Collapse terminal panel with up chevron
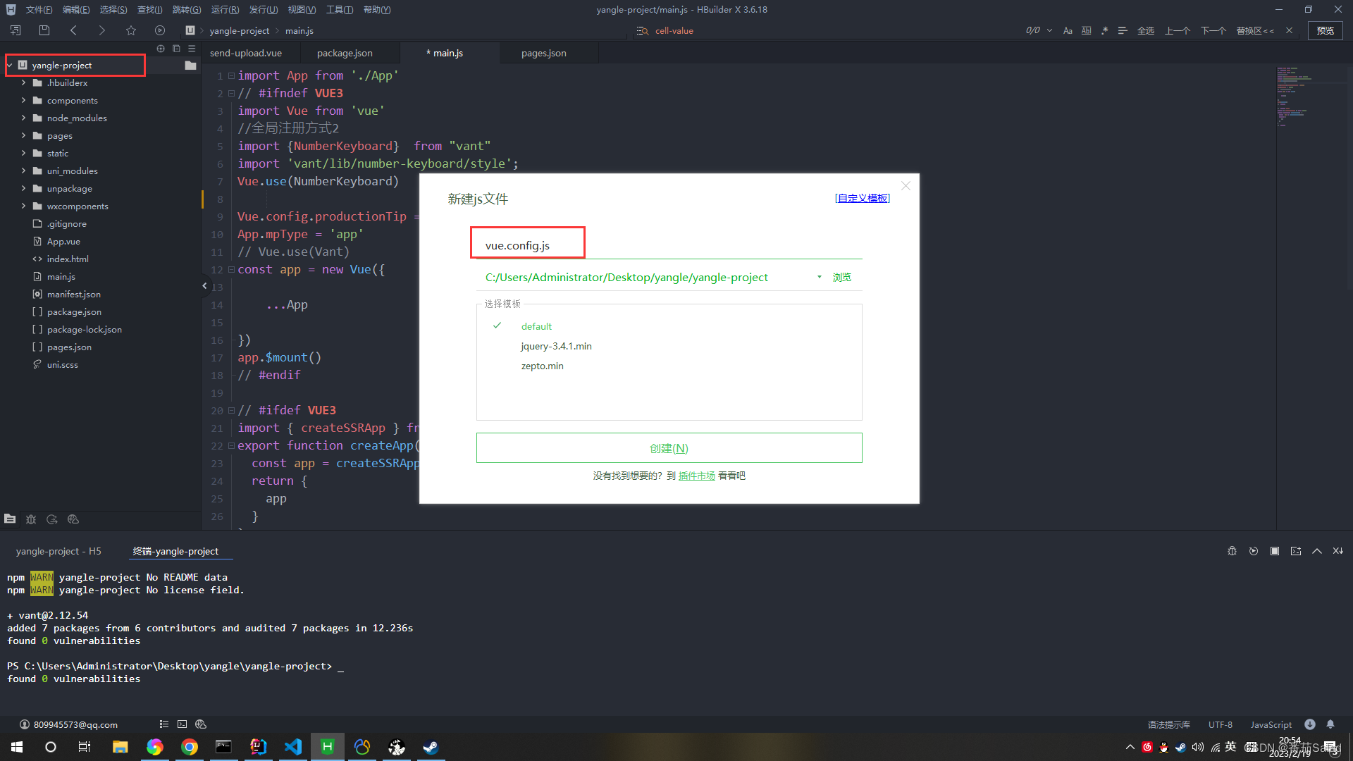Viewport: 1353px width, 761px height. click(1316, 551)
